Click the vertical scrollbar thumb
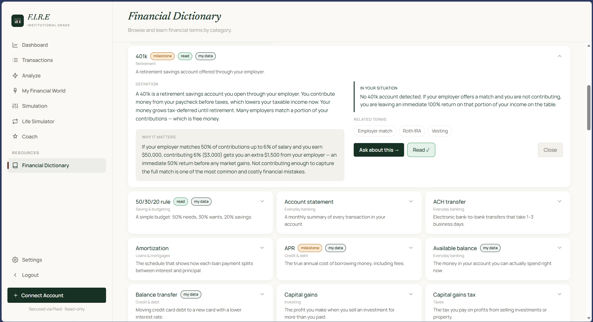The image size is (593, 322). pos(589,108)
